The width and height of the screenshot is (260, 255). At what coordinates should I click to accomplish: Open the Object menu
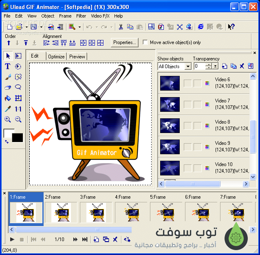click(x=48, y=16)
